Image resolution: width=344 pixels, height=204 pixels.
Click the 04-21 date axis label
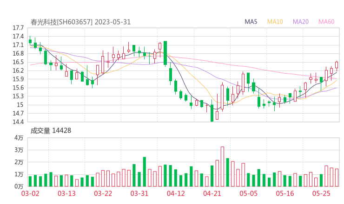click(212, 193)
